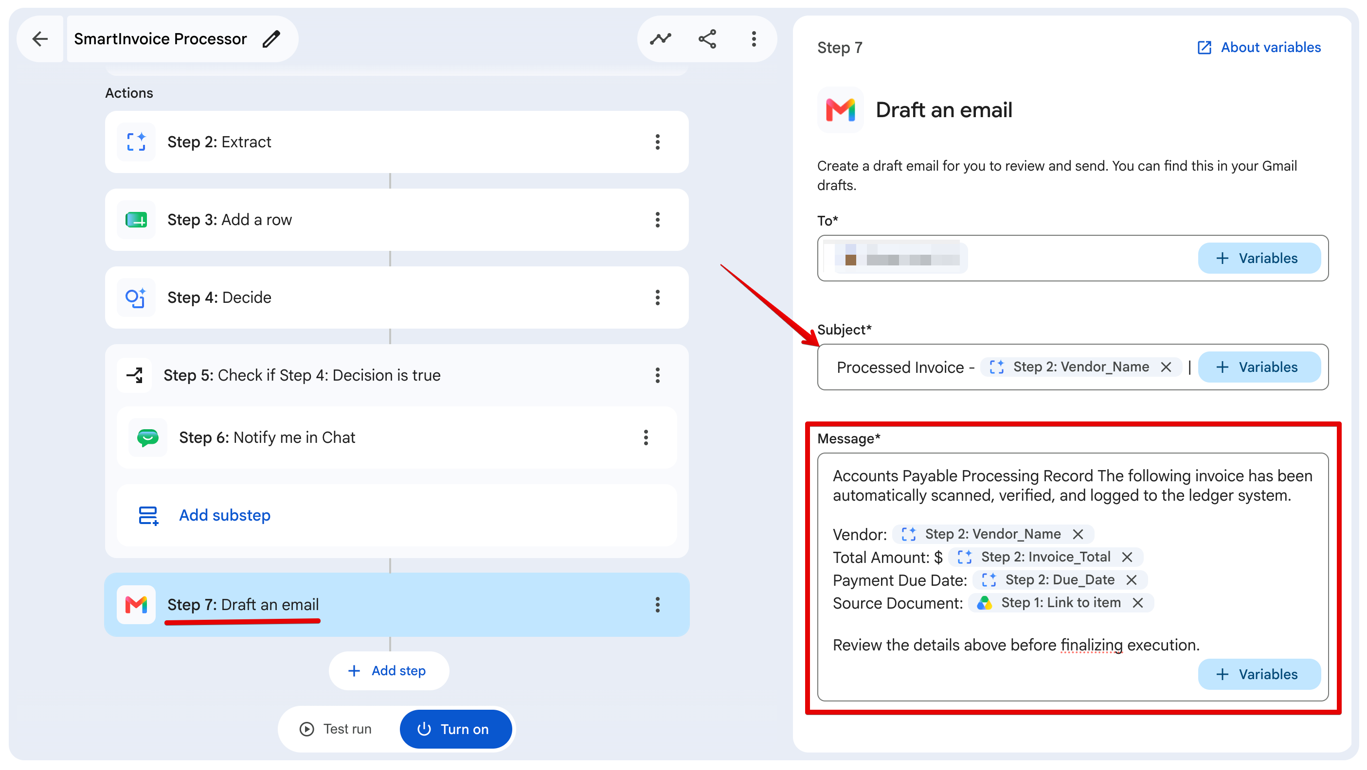This screenshot has width=1367, height=770.
Task: Click the Add substep icon
Action: tap(148, 515)
